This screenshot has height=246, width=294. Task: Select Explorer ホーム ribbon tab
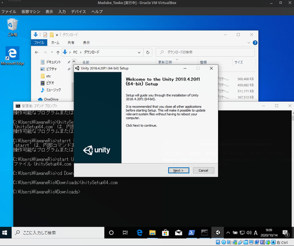pos(55,42)
